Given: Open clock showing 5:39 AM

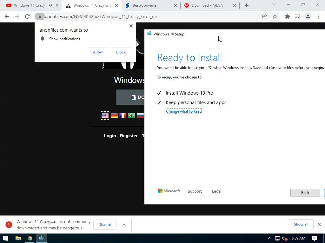Looking at the screenshot, I should tap(298, 238).
